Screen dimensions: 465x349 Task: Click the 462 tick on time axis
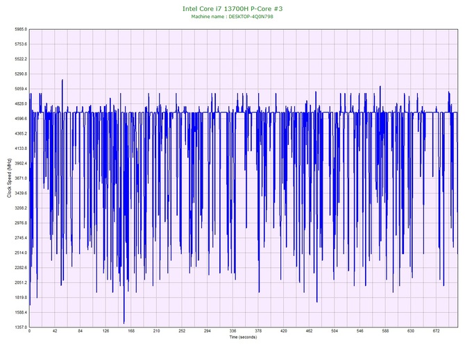(x=310, y=331)
